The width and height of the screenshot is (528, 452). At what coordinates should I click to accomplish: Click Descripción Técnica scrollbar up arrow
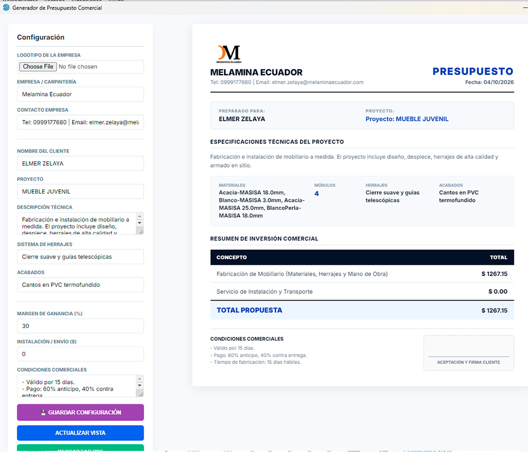click(x=140, y=216)
